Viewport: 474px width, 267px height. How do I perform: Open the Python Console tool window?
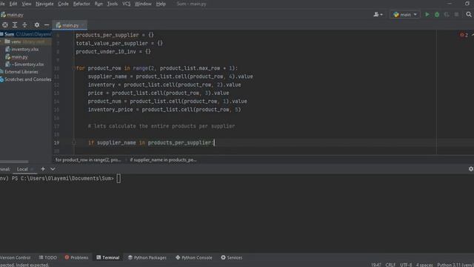194,257
